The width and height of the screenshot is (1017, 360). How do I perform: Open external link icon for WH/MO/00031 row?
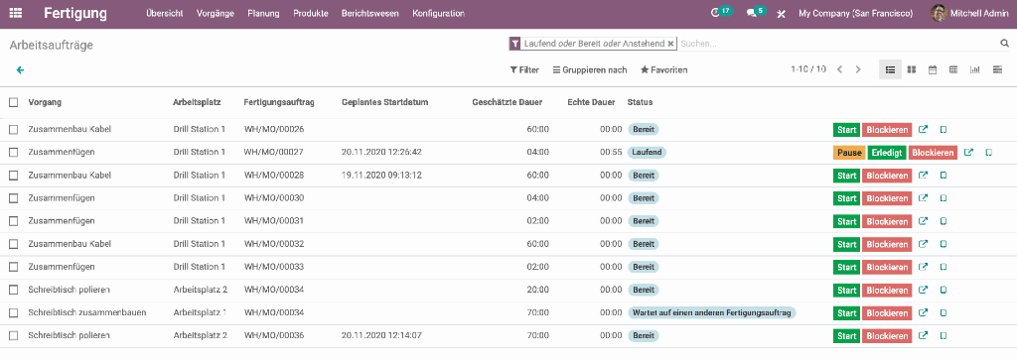(924, 221)
